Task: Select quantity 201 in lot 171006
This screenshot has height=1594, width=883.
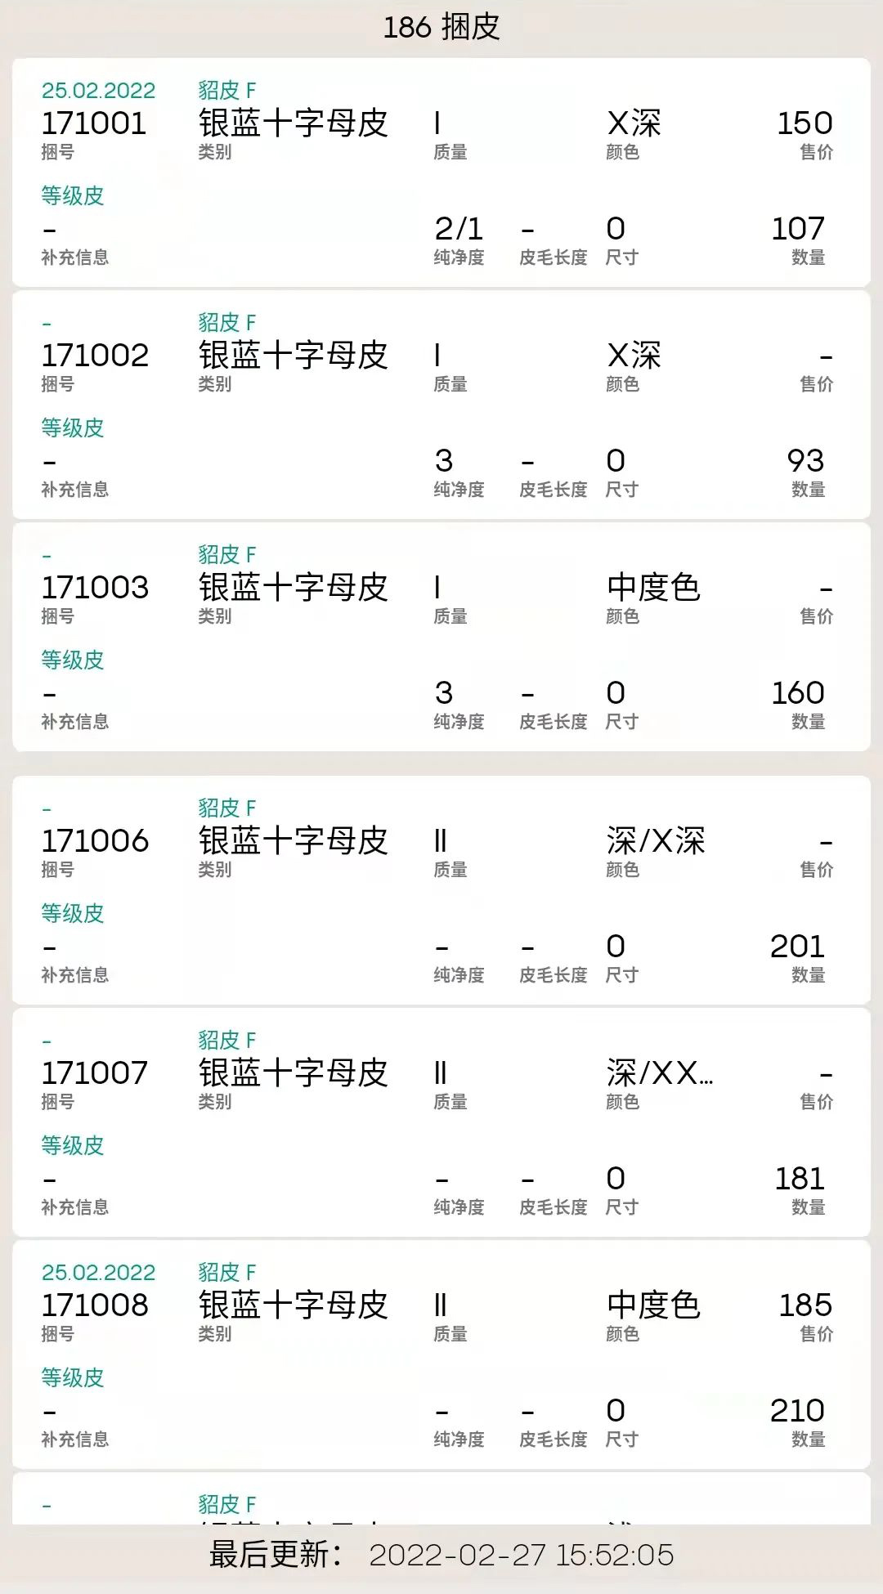Action: (x=797, y=947)
